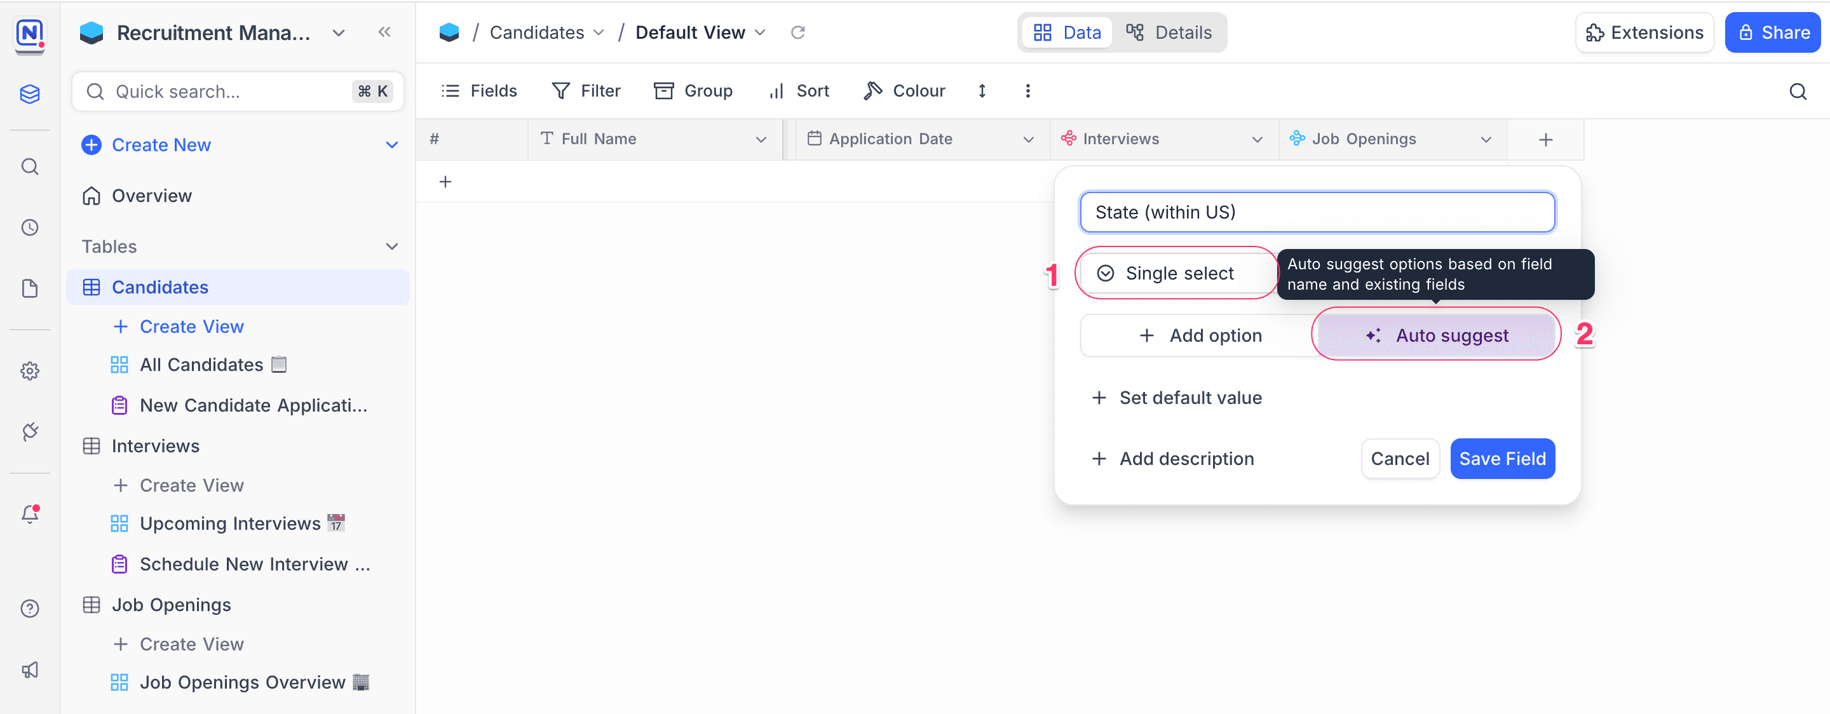Click the Auto suggest button

coord(1437,335)
